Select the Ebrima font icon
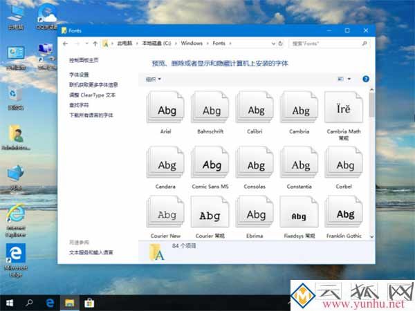 (255, 211)
